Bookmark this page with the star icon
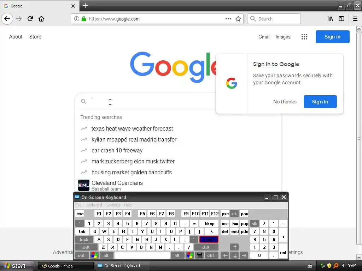 (x=238, y=19)
